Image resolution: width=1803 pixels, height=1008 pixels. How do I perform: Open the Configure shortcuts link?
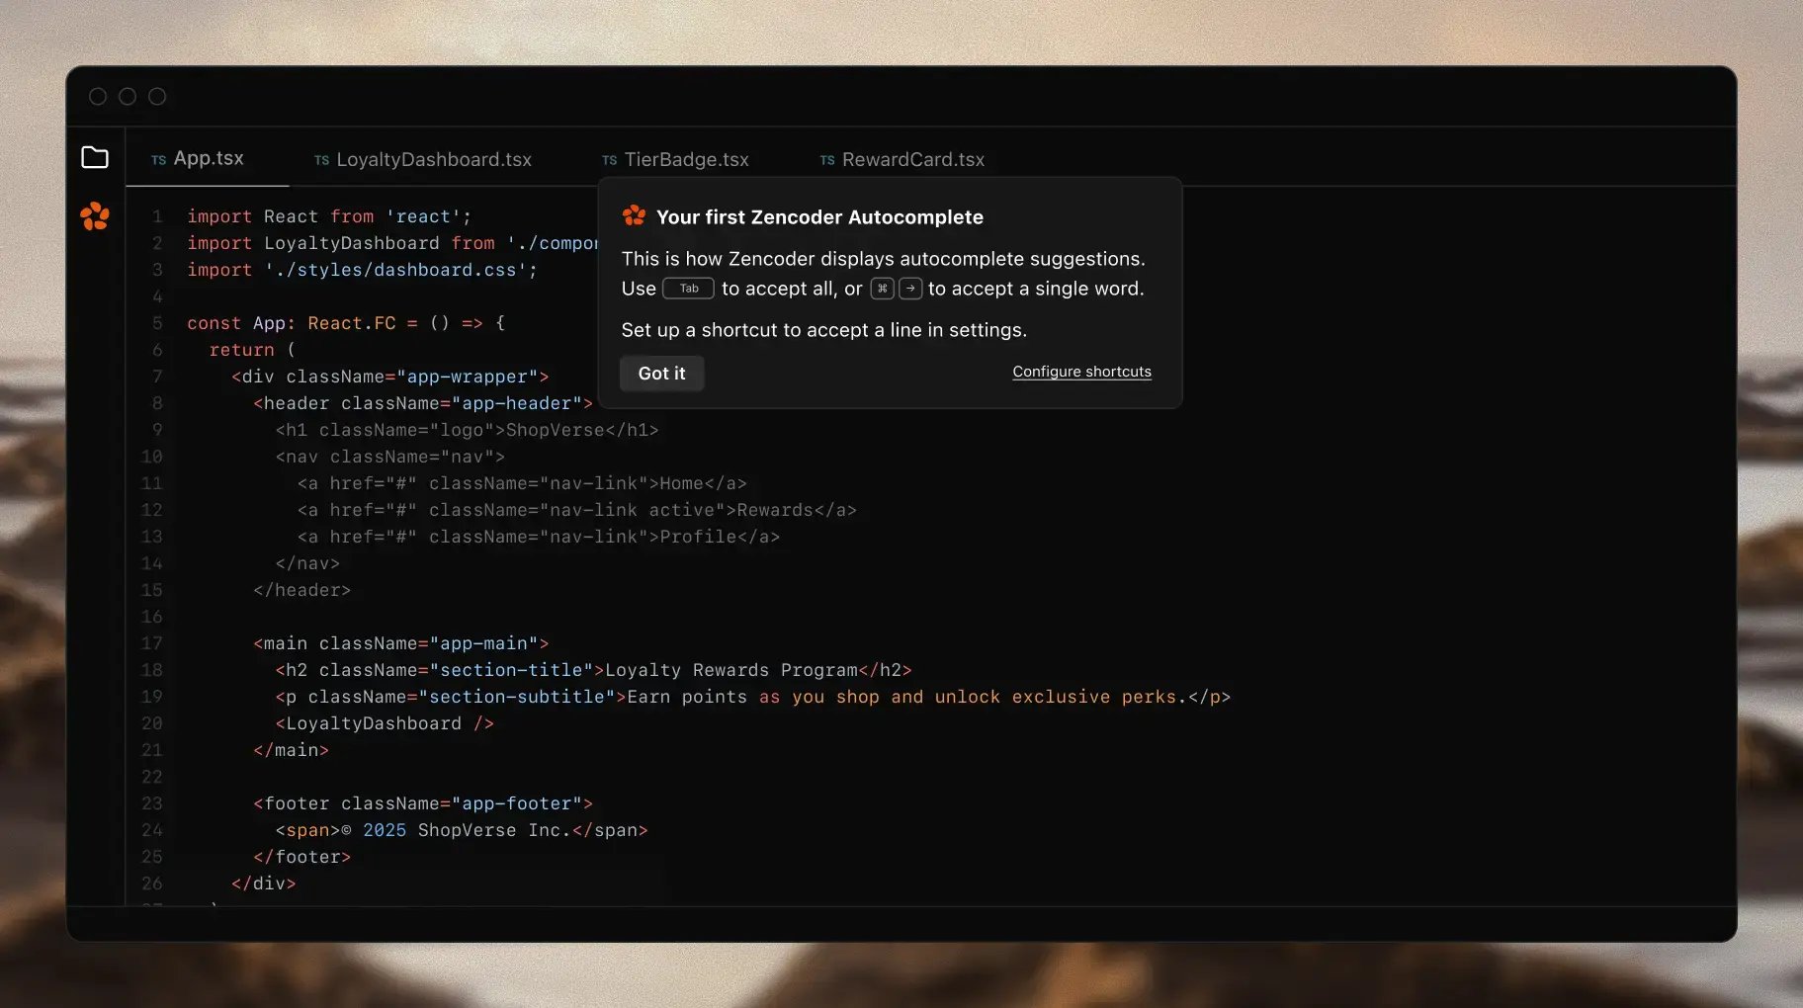click(x=1081, y=372)
